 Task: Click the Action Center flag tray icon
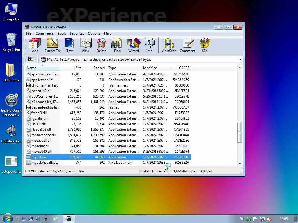(256, 219)
